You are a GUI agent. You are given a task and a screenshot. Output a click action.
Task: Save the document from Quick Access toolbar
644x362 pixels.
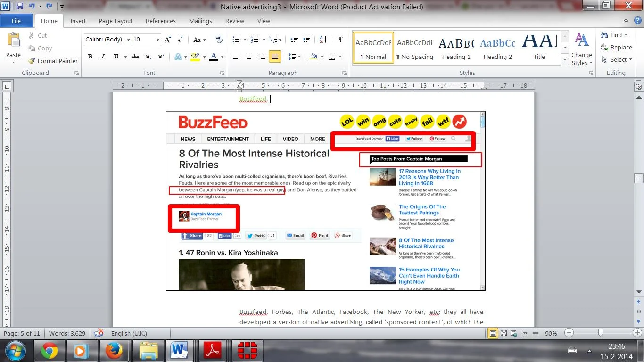(x=20, y=7)
